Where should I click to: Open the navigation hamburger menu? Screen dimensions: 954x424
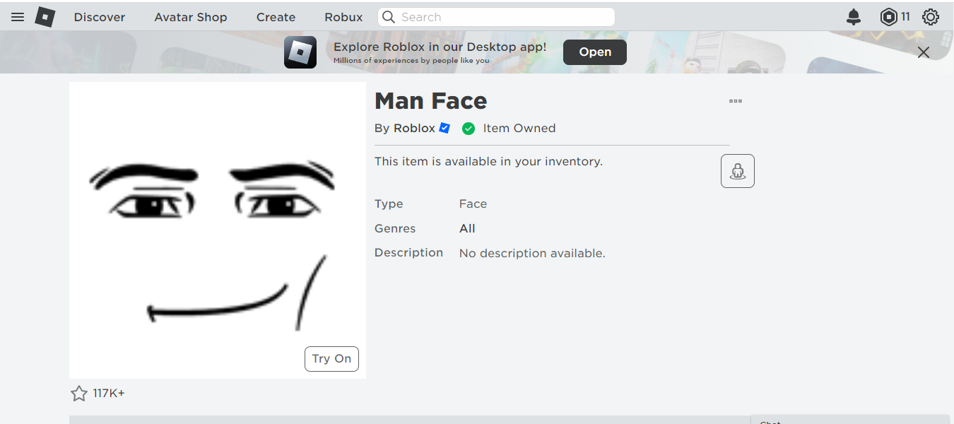17,17
